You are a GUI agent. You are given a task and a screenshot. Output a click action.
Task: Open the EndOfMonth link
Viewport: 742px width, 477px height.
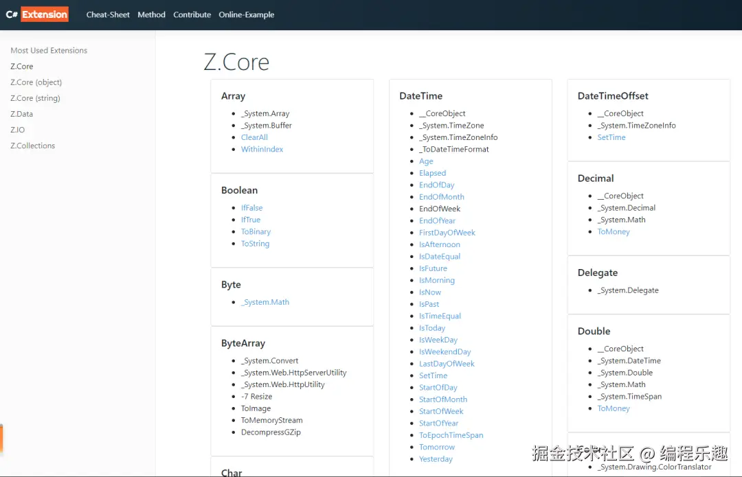coord(442,197)
